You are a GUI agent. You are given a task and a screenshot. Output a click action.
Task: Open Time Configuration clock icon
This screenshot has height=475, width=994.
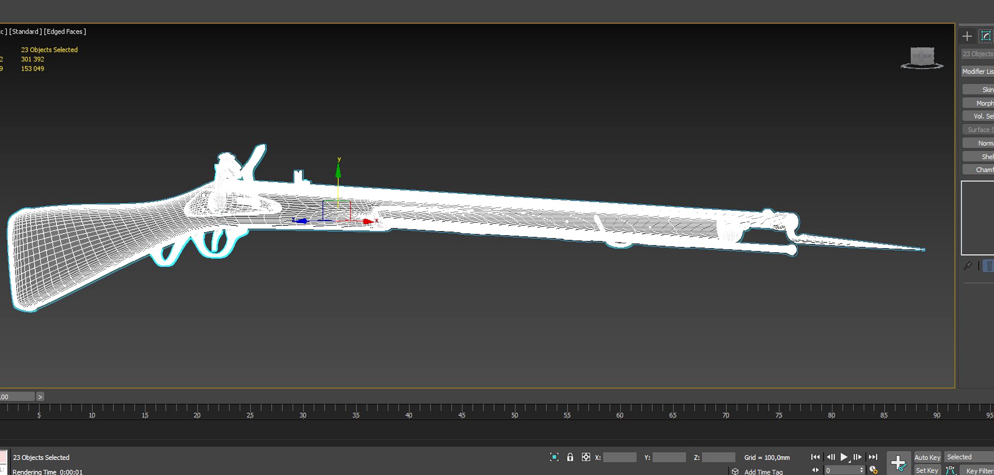pyautogui.click(x=874, y=470)
